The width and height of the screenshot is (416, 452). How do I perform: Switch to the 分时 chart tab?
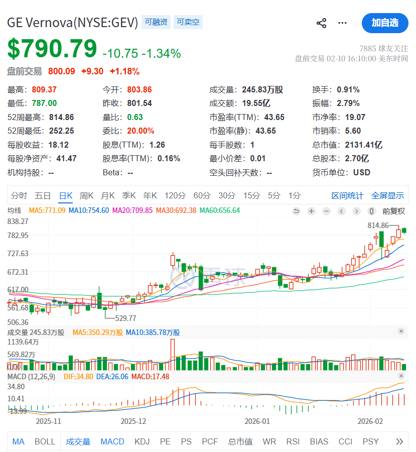[19, 196]
